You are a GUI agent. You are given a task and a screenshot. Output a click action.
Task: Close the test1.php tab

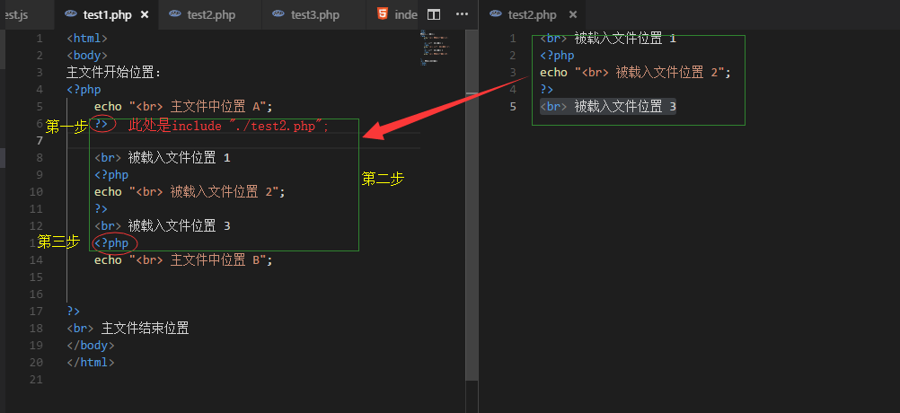[146, 14]
